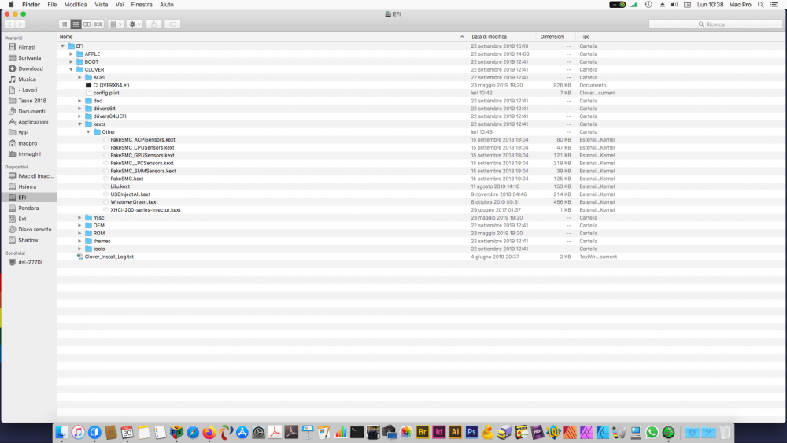Select CLOVERX64.efi file
Viewport: 787px width, 443px height.
111,85
